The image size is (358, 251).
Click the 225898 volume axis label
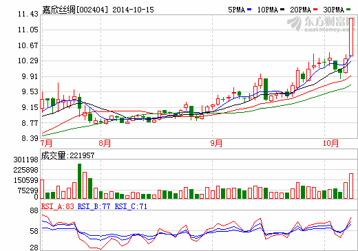tap(26, 170)
